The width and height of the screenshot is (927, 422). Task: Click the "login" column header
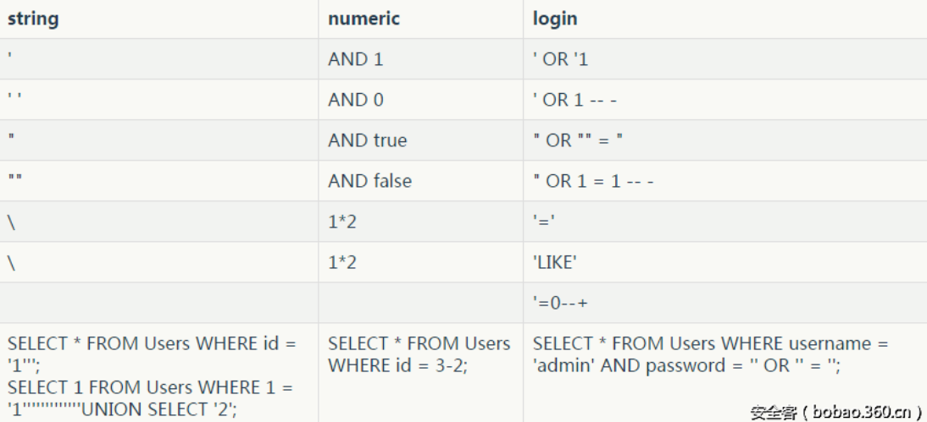pos(555,19)
